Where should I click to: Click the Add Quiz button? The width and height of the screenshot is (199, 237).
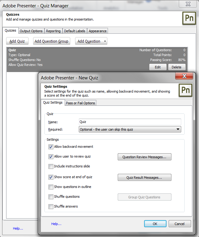point(17,41)
